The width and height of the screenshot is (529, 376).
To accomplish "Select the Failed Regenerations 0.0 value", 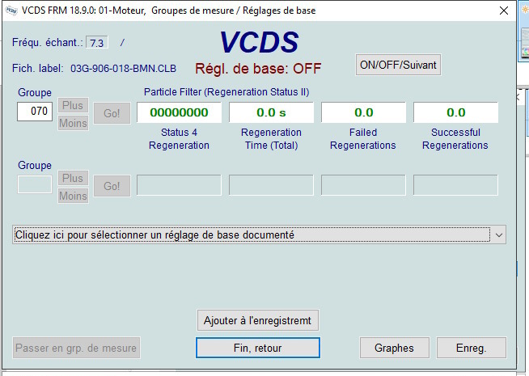I will (363, 112).
